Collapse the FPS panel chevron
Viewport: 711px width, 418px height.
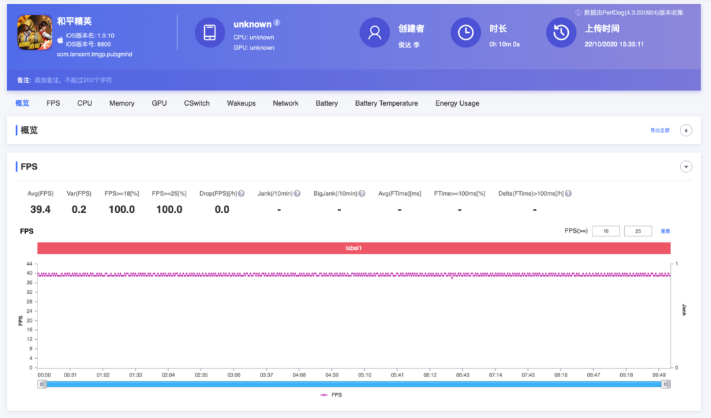tap(685, 167)
